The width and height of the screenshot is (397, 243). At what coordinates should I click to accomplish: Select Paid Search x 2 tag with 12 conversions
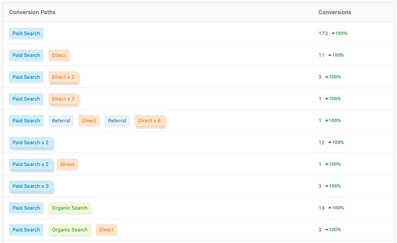click(x=31, y=143)
